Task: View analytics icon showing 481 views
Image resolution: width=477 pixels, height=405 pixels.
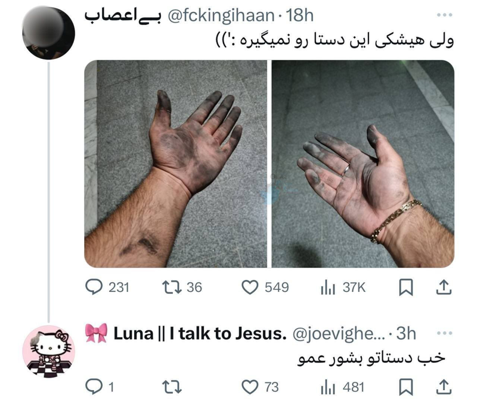Action: 327,387
